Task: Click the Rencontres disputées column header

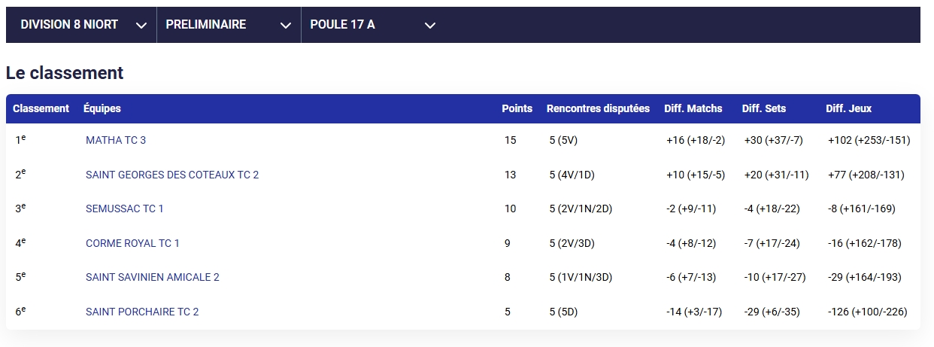Action: click(x=598, y=108)
